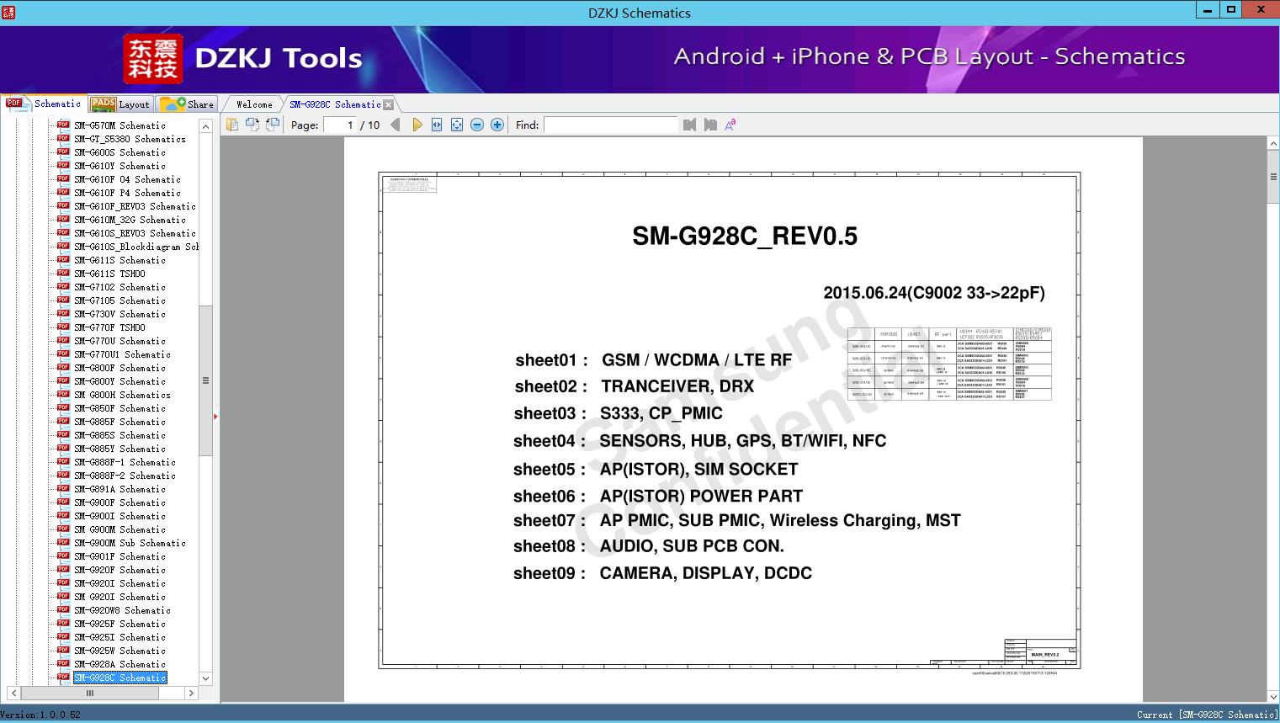Click the document scroll up arrow
The width and height of the screenshot is (1280, 723).
(1272, 144)
